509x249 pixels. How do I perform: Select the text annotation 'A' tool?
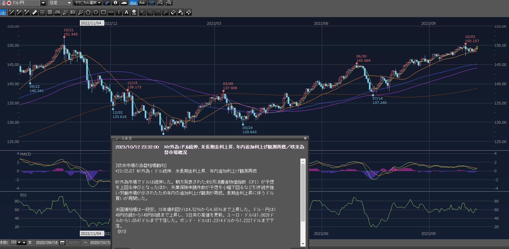coord(126,12)
